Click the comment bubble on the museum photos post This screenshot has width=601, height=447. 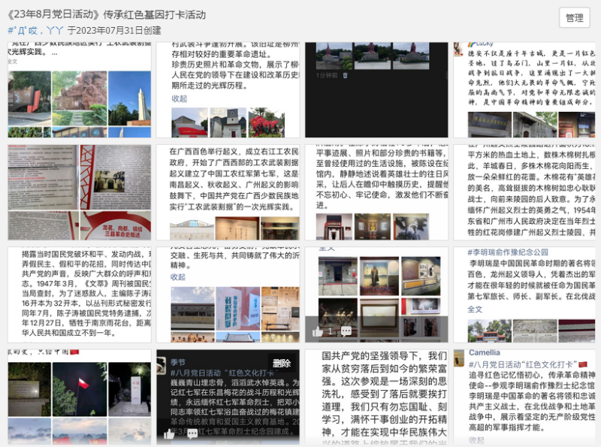[346, 331]
